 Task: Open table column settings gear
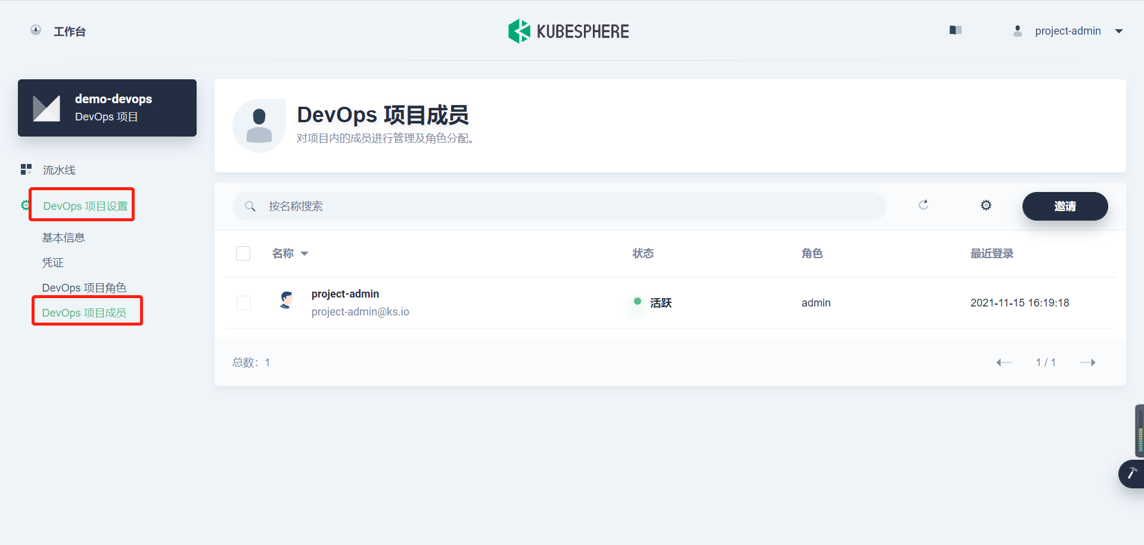click(x=986, y=205)
